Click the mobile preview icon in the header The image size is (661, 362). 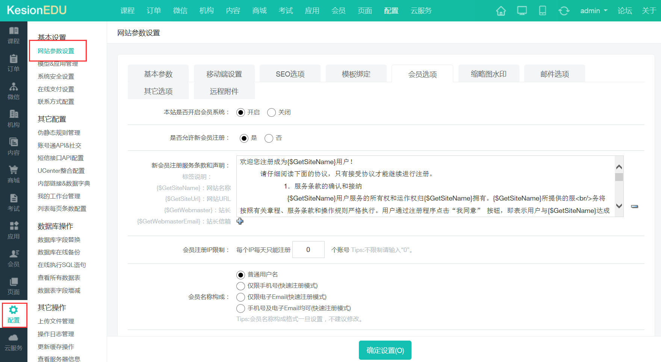click(542, 11)
